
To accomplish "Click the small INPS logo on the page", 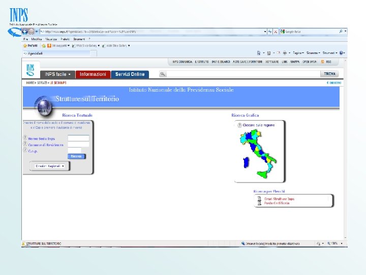I will click(30, 70).
